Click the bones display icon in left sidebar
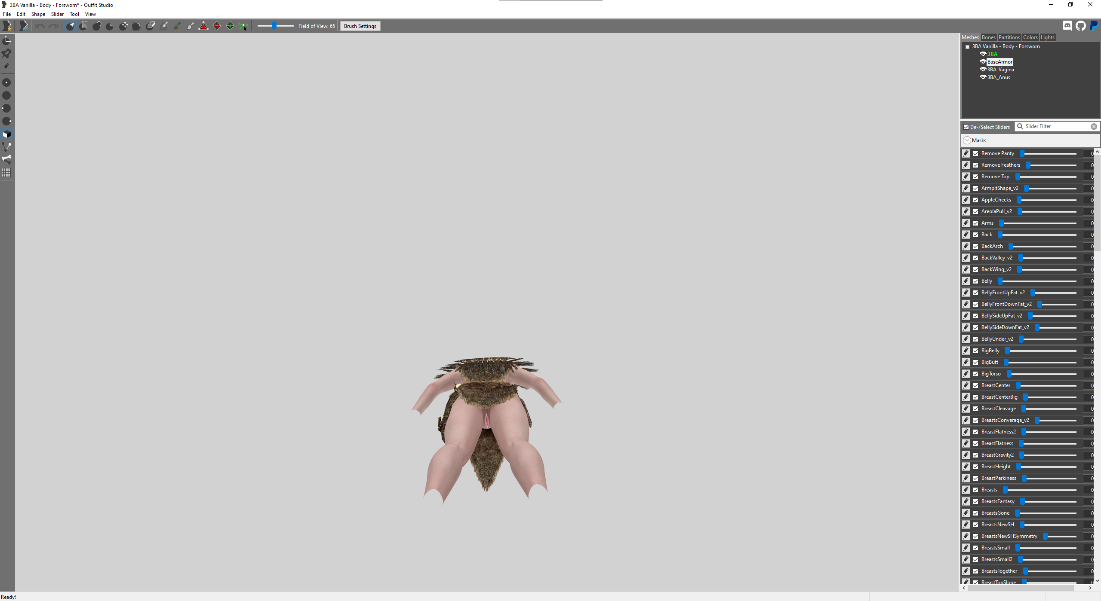Screen dimensions: 1101x601 coord(6,159)
